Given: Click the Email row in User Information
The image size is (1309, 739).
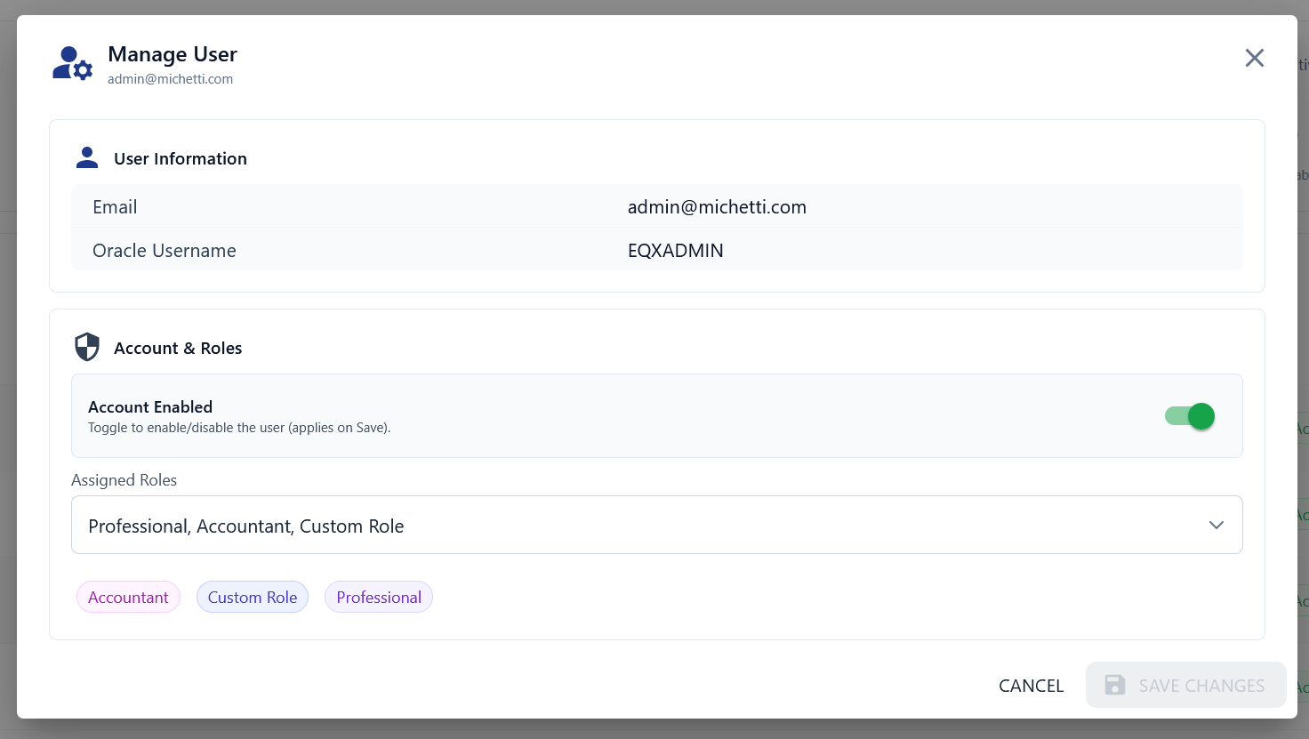Looking at the screenshot, I should click(115, 206).
